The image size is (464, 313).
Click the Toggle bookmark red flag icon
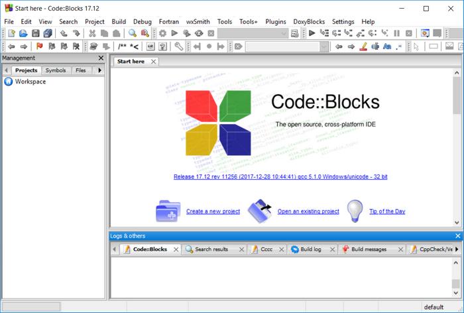tap(40, 46)
